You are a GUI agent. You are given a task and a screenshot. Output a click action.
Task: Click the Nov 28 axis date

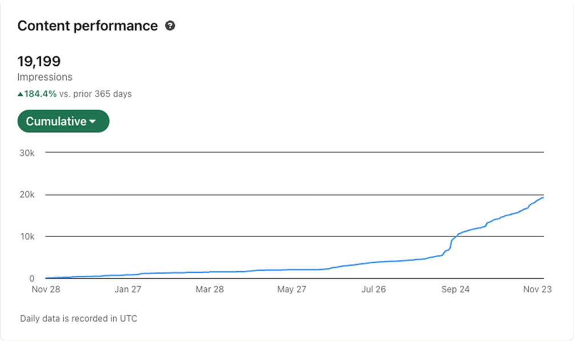[46, 290]
